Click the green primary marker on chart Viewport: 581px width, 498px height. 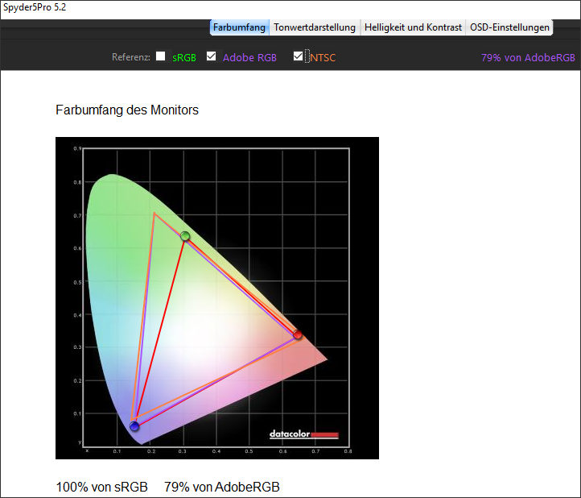[x=185, y=236]
